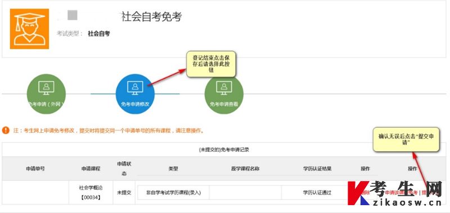This screenshot has width=450, height=213.
Task: Click the 申请单号 column header
Action: 35,169
